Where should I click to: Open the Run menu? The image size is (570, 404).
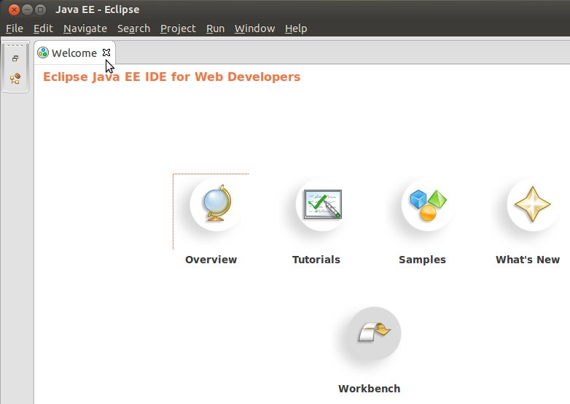click(215, 28)
